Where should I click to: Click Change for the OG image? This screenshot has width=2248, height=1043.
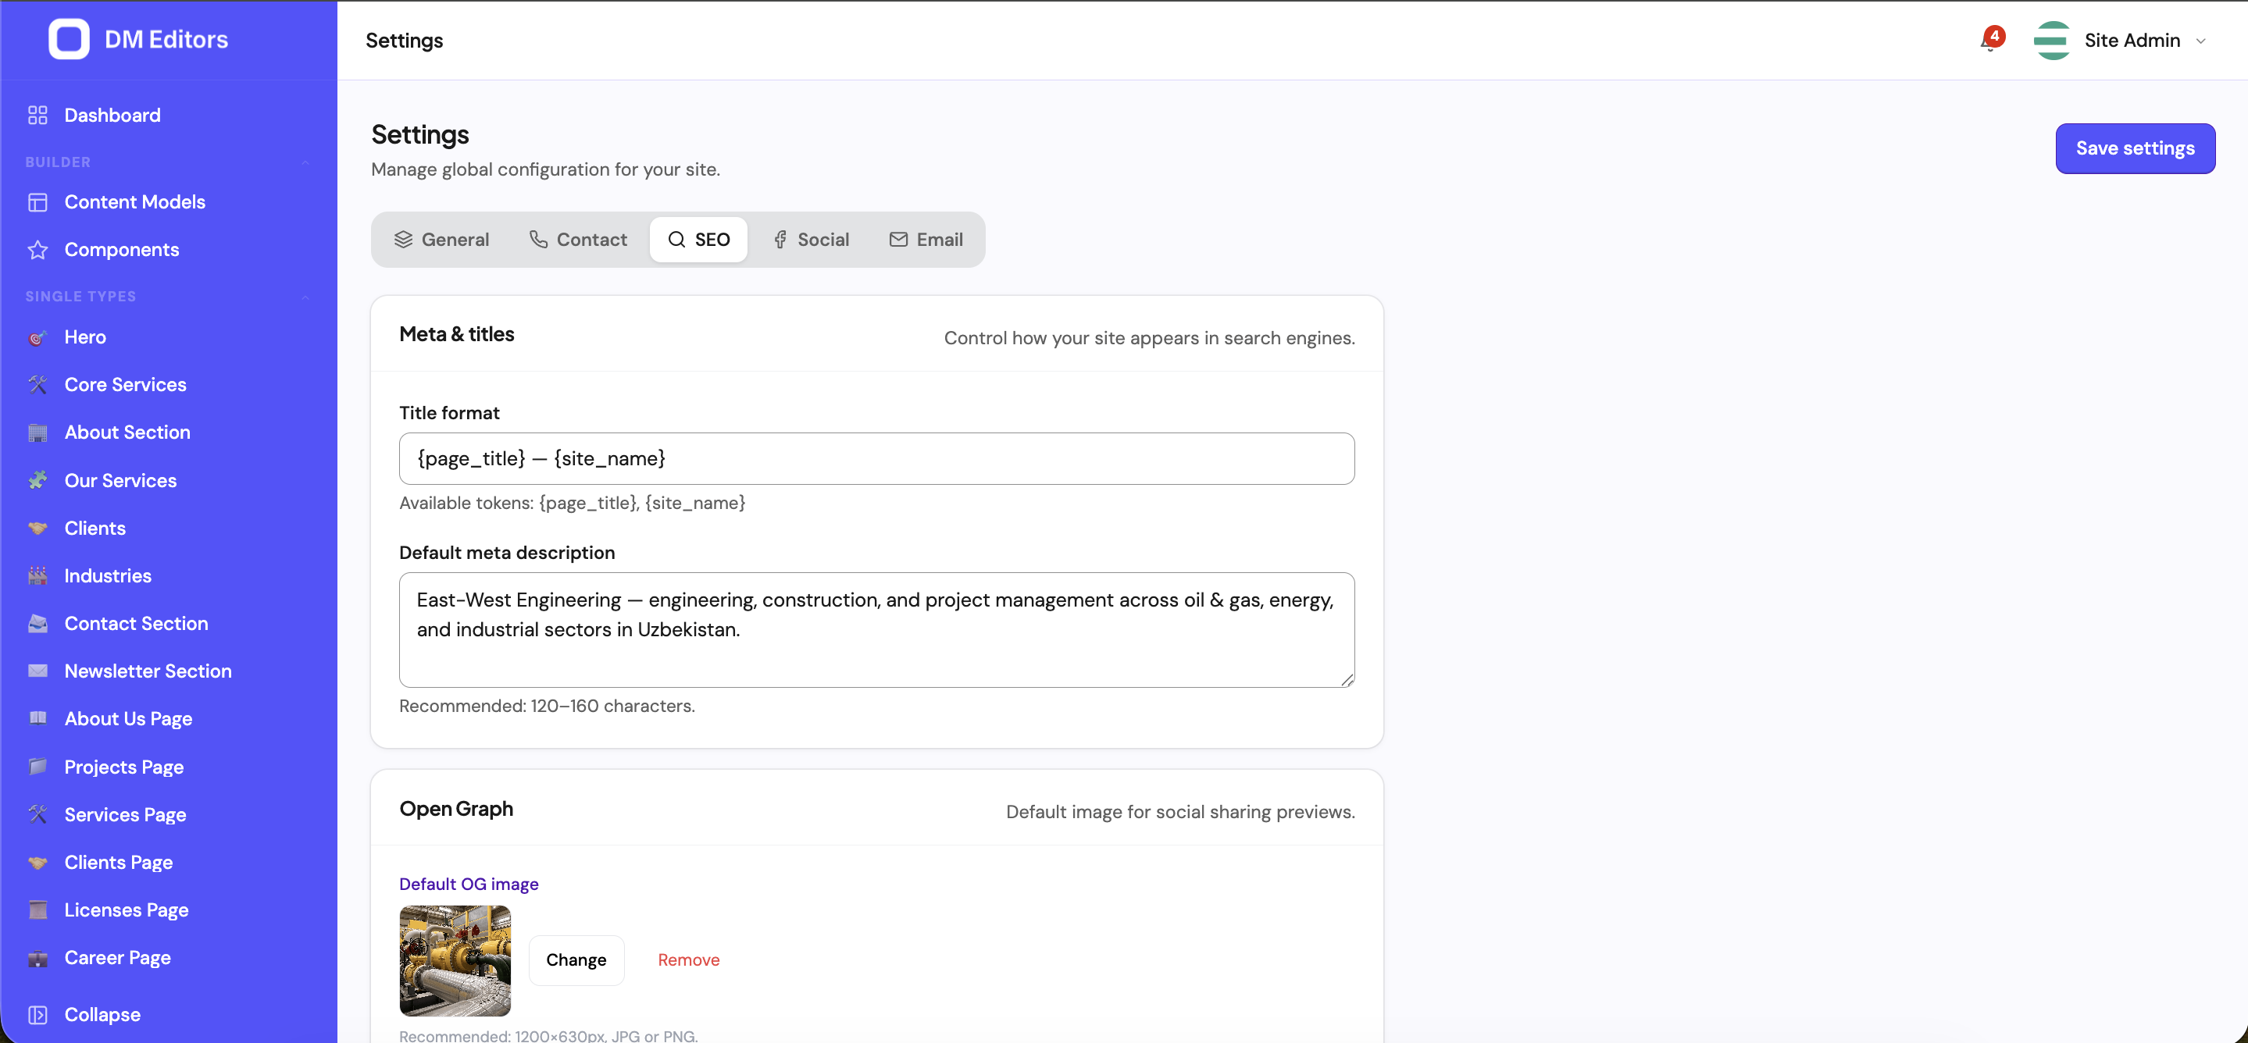tap(576, 960)
